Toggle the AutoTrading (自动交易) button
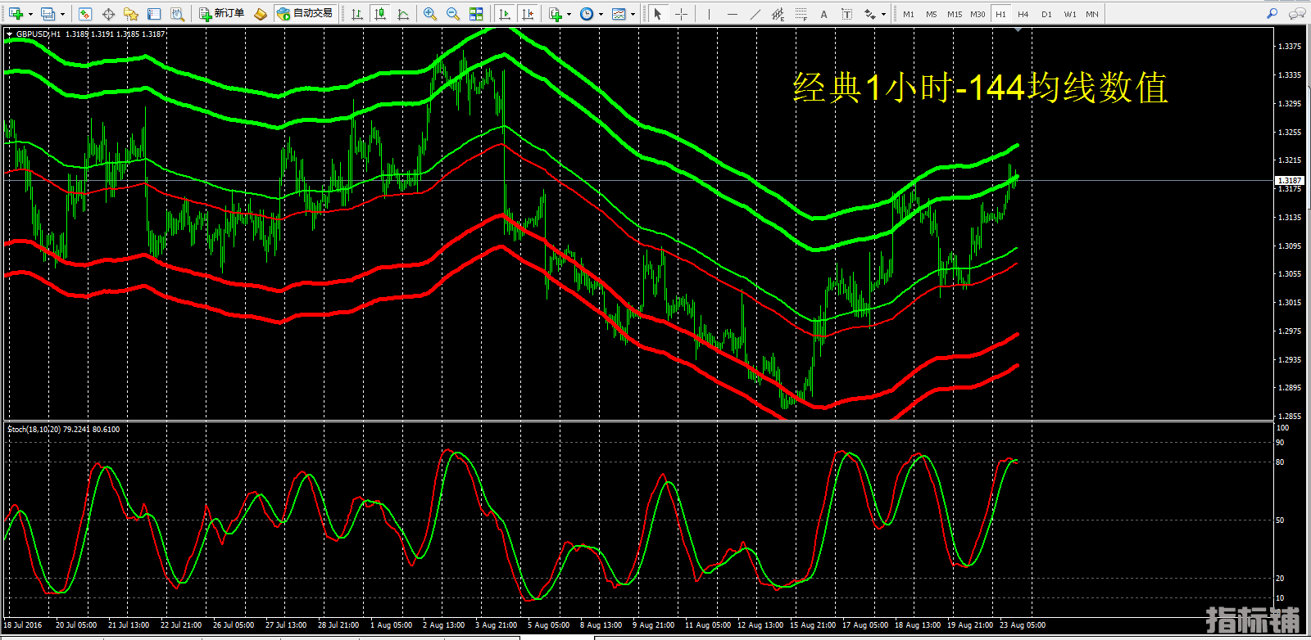 [x=305, y=14]
